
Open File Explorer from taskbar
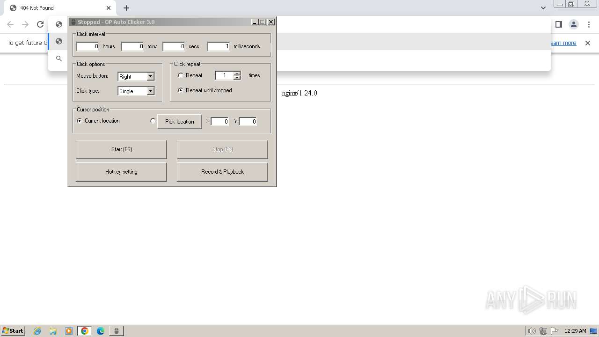tap(53, 331)
